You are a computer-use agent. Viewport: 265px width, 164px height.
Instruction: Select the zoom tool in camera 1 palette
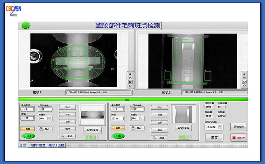click(130, 73)
